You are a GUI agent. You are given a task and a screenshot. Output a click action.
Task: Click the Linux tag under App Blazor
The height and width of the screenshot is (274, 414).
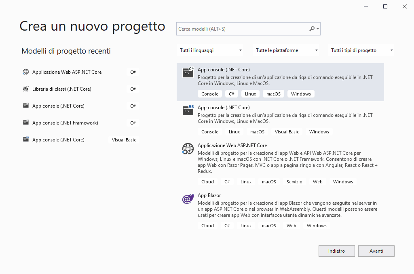point(246,226)
